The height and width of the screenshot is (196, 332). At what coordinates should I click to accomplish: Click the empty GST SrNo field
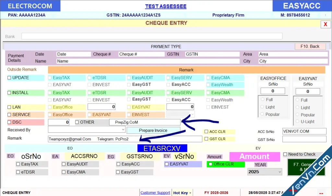[x=304, y=139]
